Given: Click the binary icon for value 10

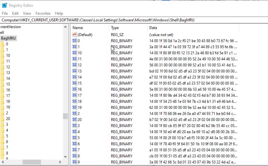Looking at the screenshot, I should pyautogui.click(x=75, y=53).
